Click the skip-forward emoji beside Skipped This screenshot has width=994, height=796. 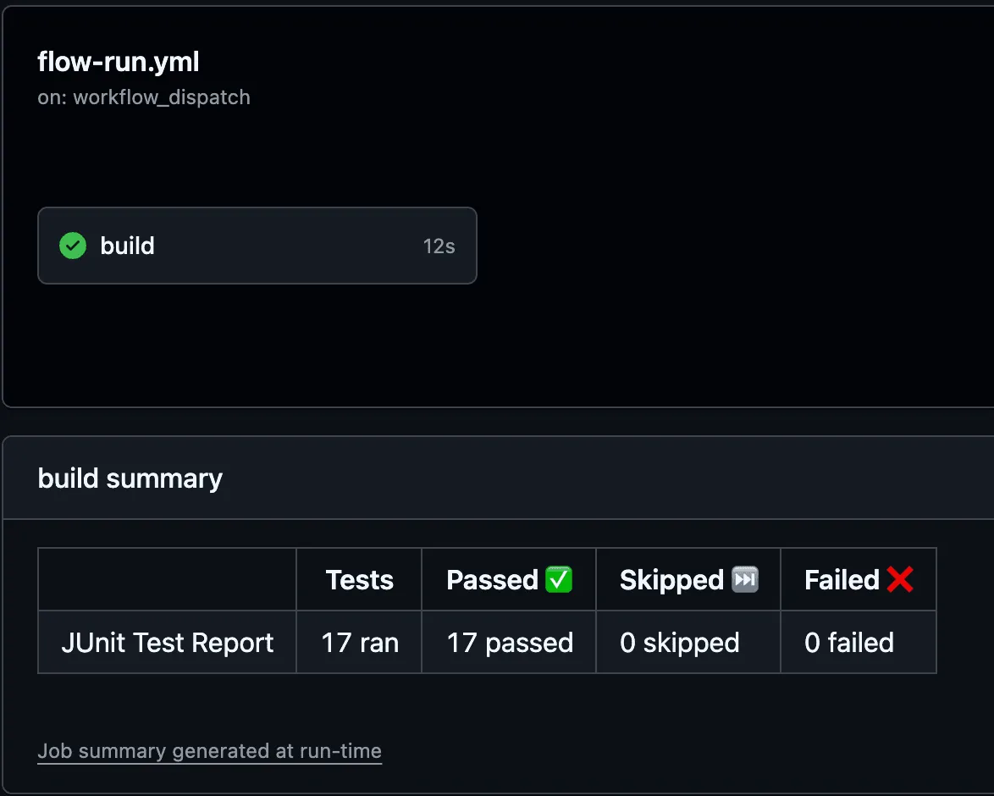pyautogui.click(x=746, y=579)
